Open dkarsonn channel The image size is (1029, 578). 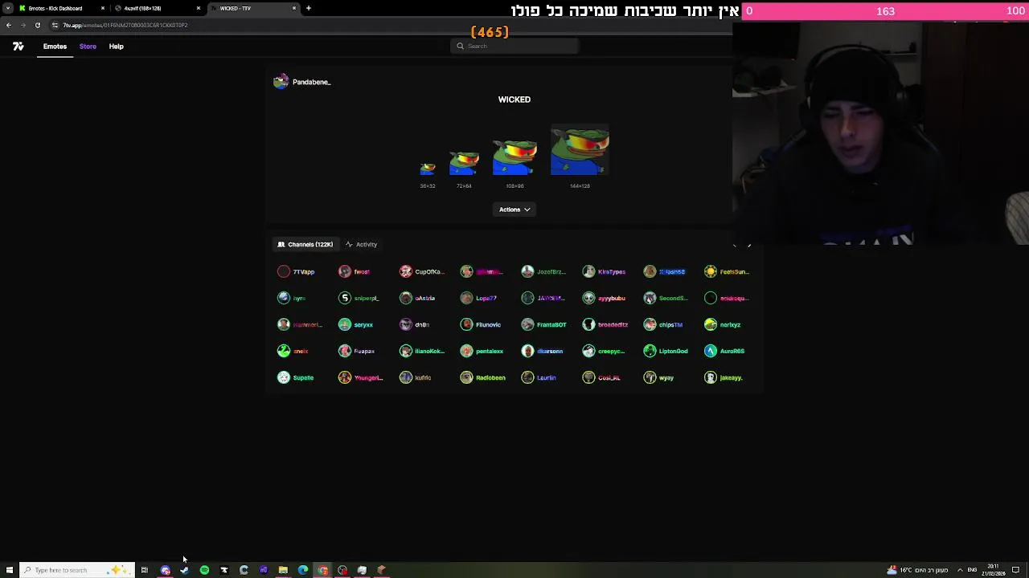543,351
